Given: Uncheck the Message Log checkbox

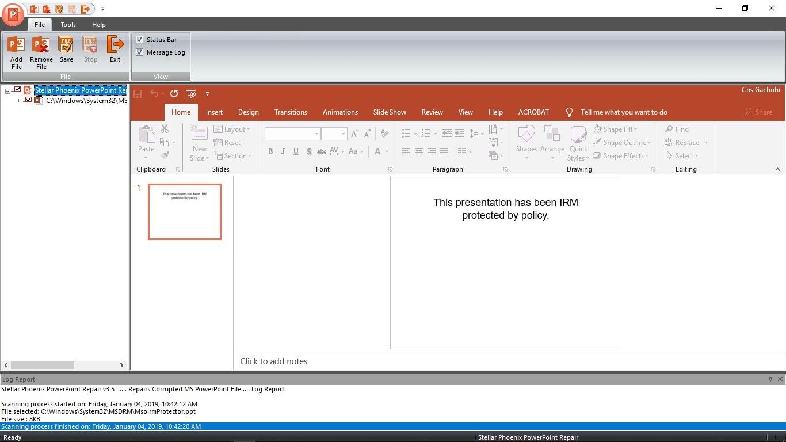Looking at the screenshot, I should 139,52.
